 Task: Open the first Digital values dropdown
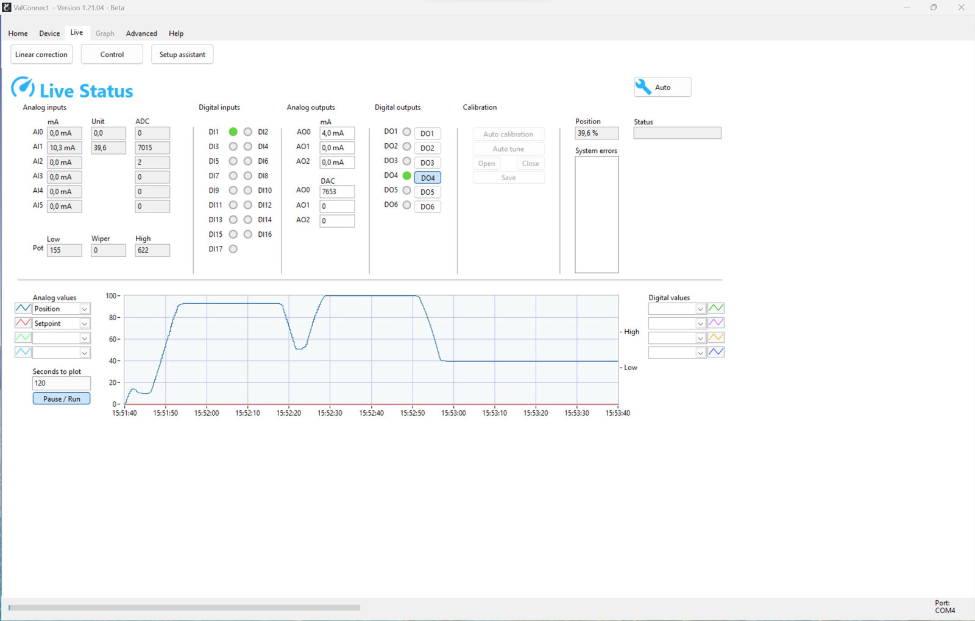click(700, 309)
